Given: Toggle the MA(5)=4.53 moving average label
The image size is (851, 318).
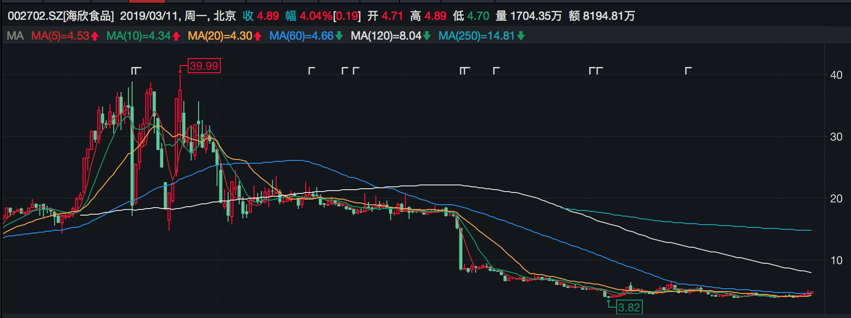Looking at the screenshot, I should point(60,36).
